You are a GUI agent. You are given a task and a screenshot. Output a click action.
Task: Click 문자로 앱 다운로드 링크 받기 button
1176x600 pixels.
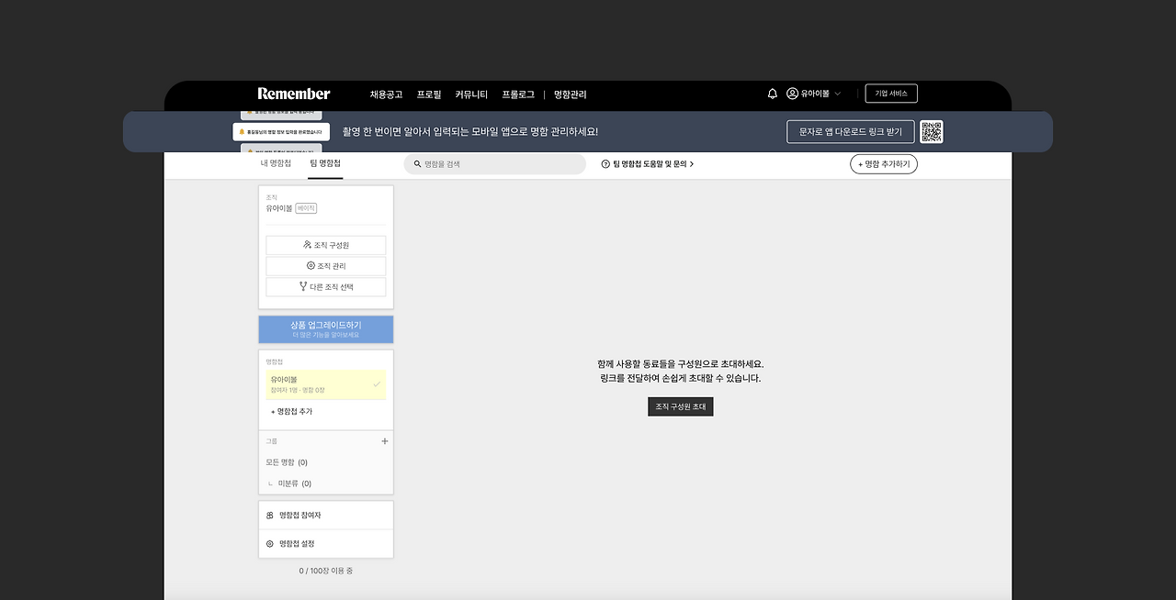(851, 131)
